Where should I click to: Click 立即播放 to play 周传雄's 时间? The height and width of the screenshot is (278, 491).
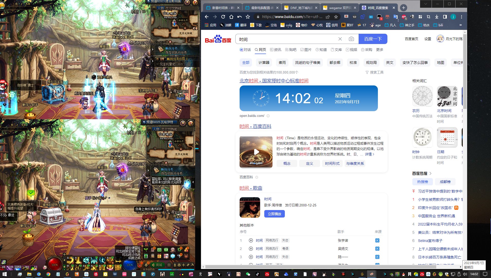[x=274, y=214]
